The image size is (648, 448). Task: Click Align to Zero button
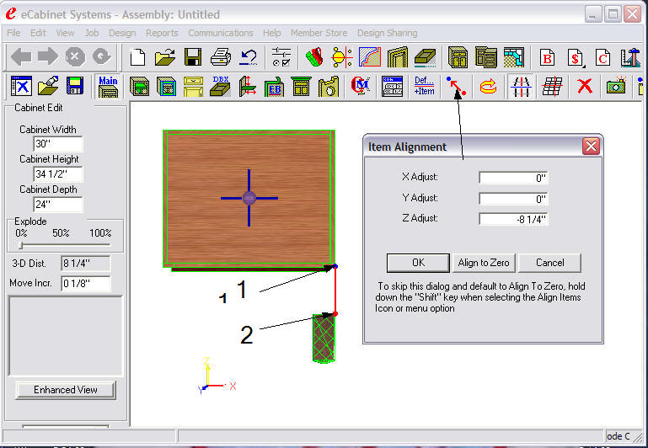(x=484, y=263)
